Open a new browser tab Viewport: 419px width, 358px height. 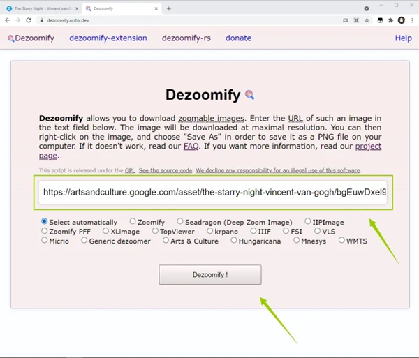click(x=168, y=8)
